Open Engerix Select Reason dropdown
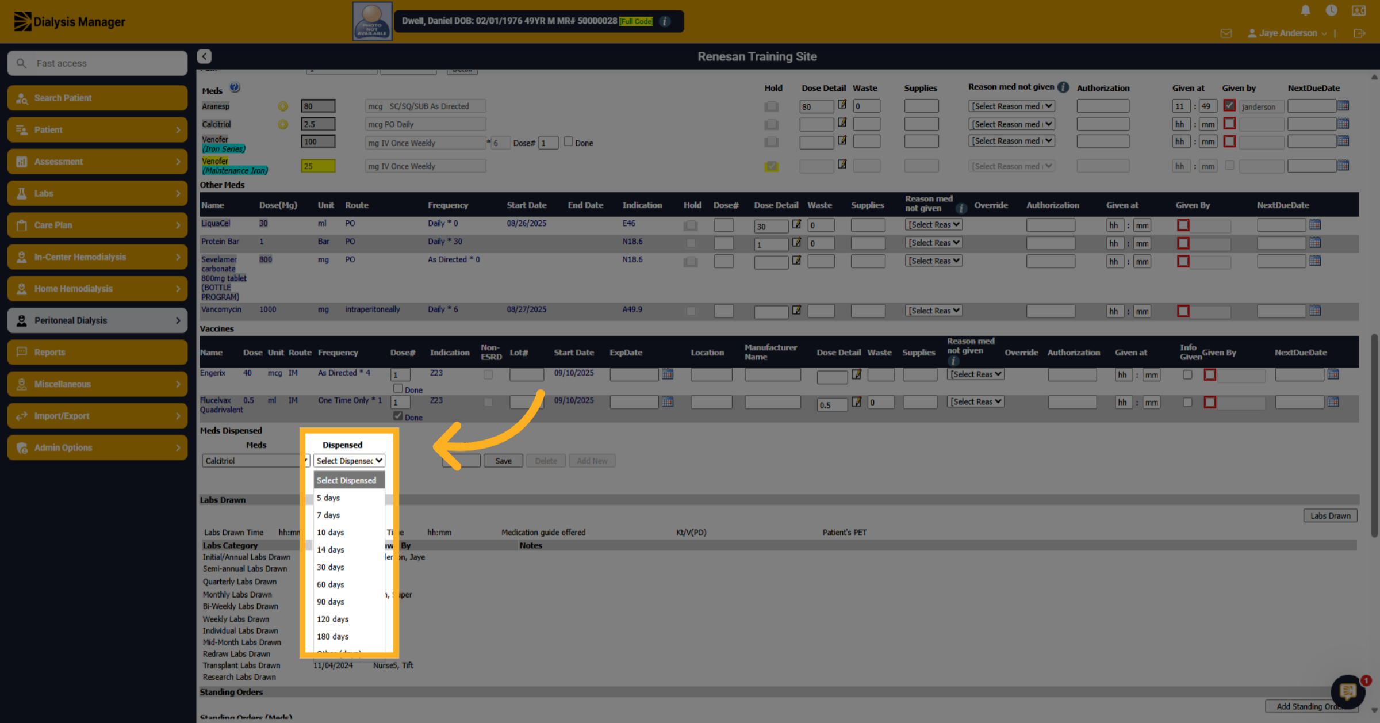This screenshot has height=723, width=1380. 976,374
